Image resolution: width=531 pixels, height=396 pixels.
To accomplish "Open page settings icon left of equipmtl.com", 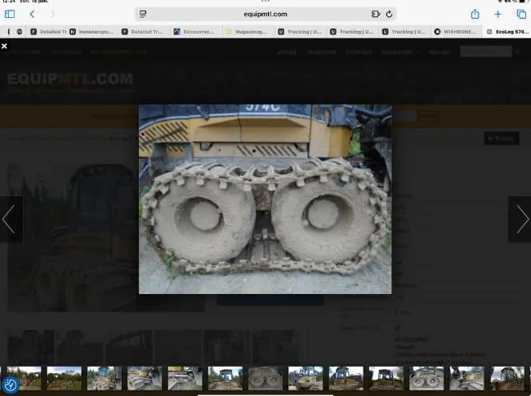I will pyautogui.click(x=143, y=14).
